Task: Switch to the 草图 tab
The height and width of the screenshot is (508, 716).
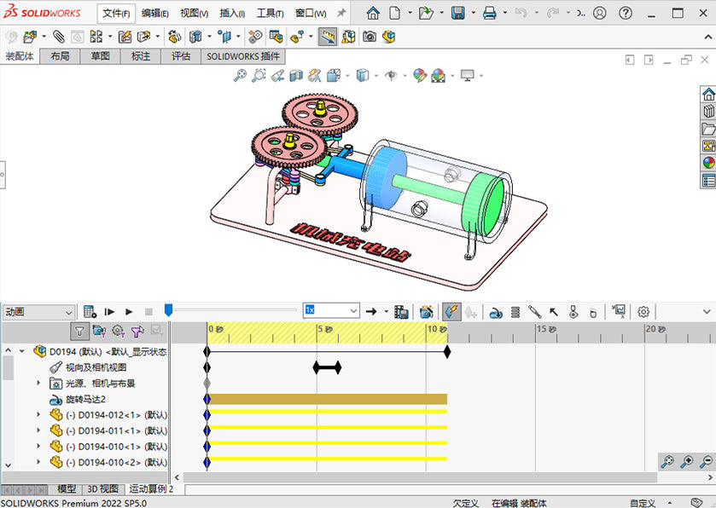Action: (100, 56)
